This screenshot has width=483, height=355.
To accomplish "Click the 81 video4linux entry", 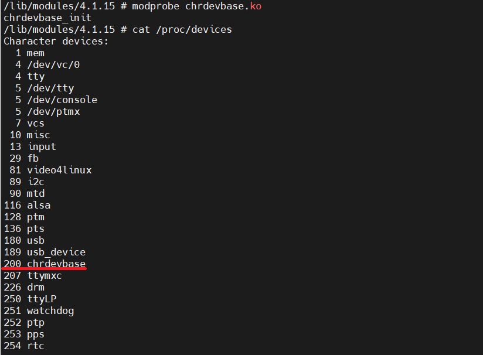I will click(50, 170).
